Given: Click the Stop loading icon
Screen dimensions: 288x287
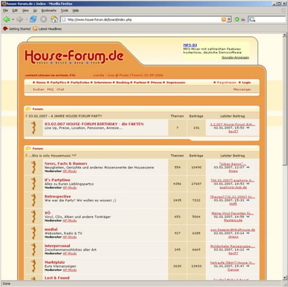Looking at the screenshot, I should (44, 19).
